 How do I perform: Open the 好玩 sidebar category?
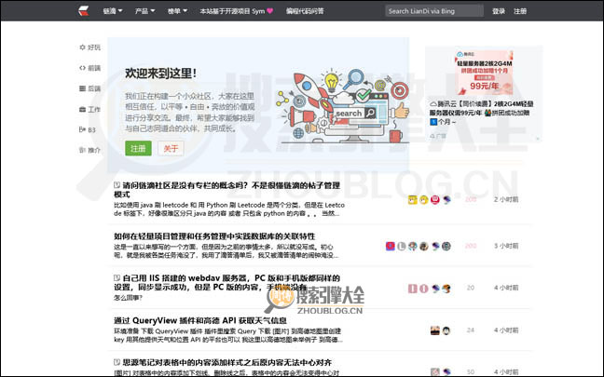tap(92, 47)
